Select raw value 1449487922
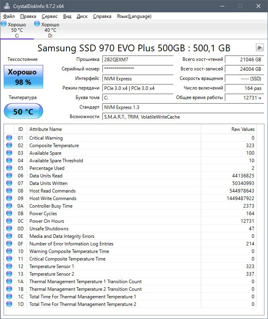 click(240, 198)
